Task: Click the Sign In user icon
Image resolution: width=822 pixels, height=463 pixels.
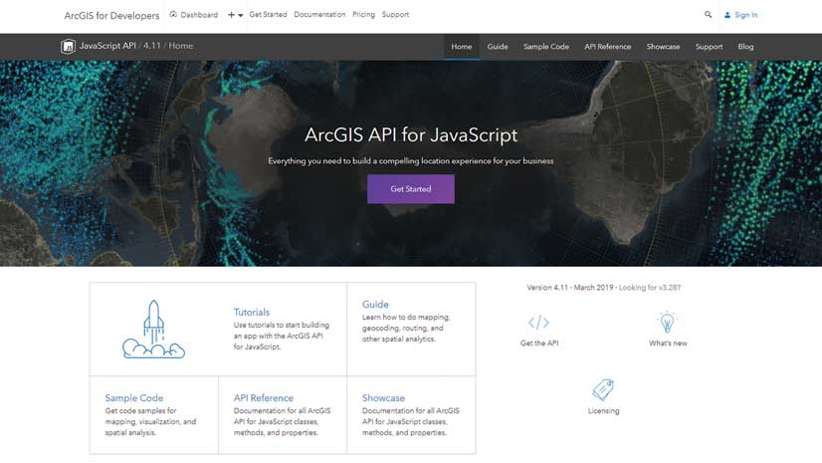Action: point(727,15)
